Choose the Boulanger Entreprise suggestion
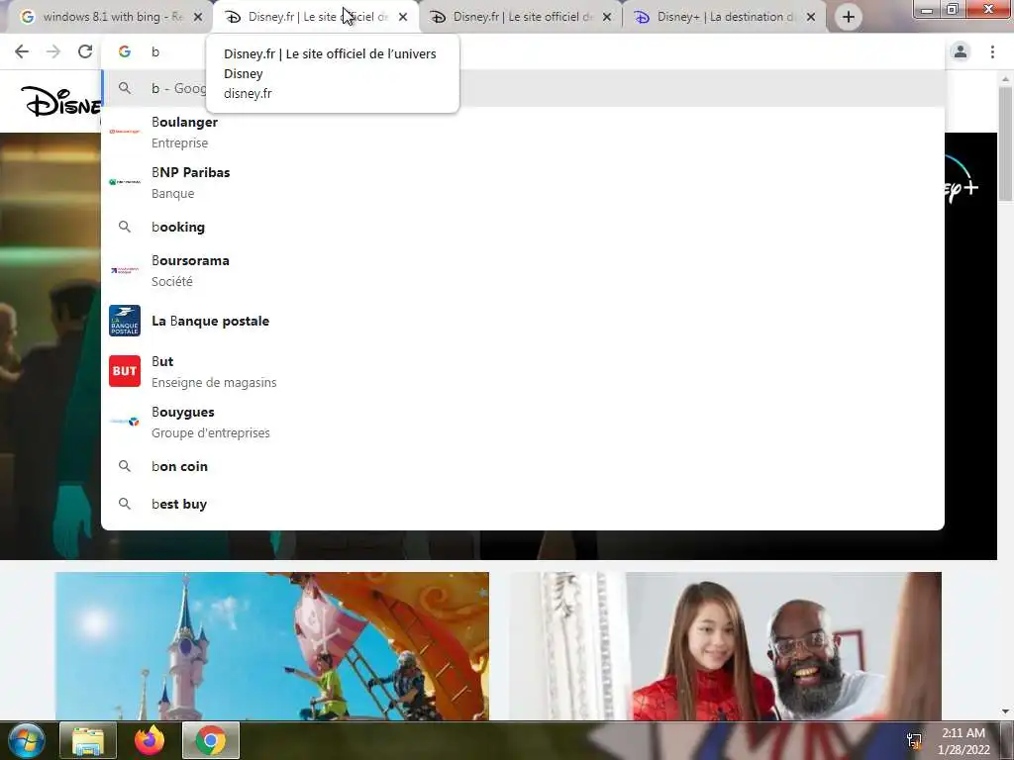Viewport: 1014px width, 760px height. tap(523, 132)
